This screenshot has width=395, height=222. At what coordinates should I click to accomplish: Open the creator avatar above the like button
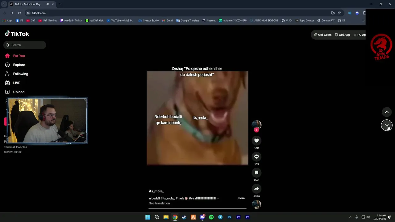point(256,124)
